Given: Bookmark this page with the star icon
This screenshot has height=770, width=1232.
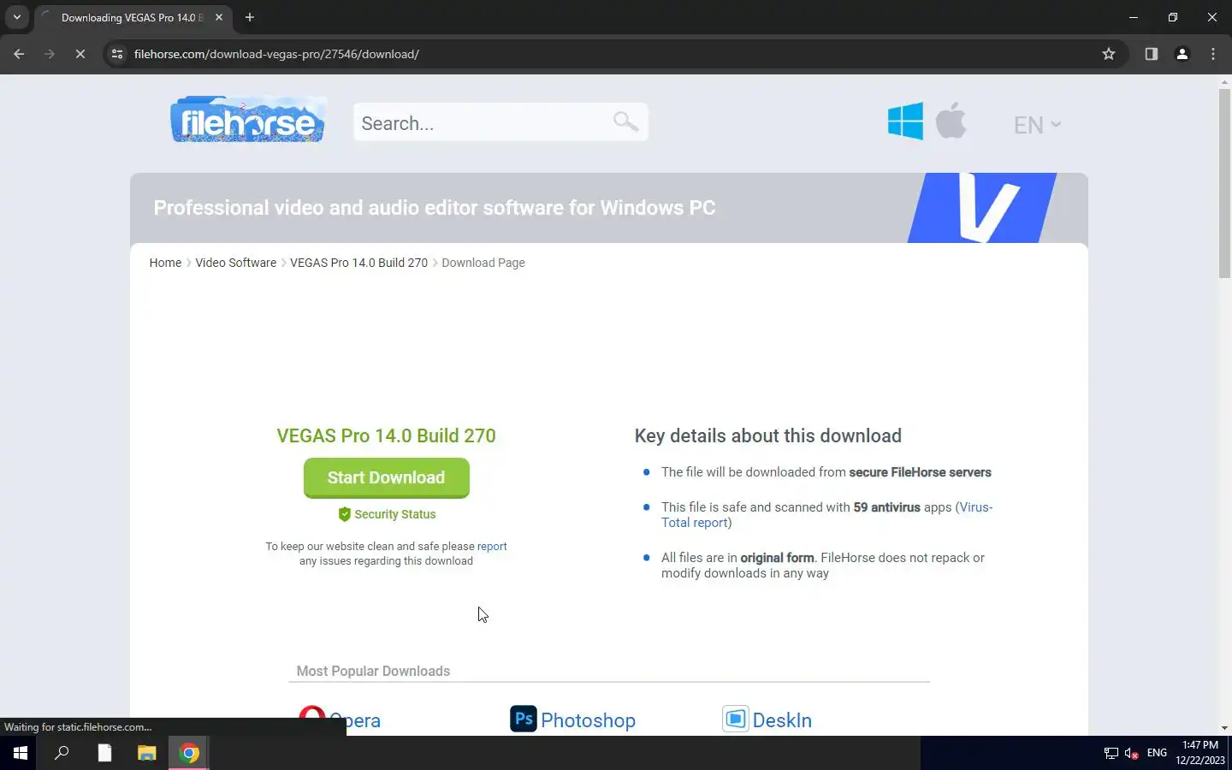Looking at the screenshot, I should pos(1109,54).
